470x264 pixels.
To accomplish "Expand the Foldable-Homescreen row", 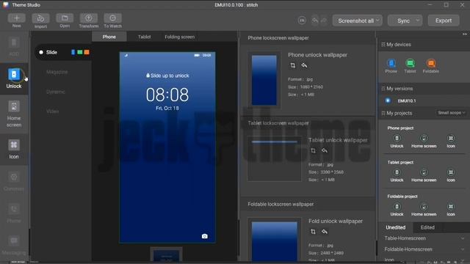I will (424, 249).
